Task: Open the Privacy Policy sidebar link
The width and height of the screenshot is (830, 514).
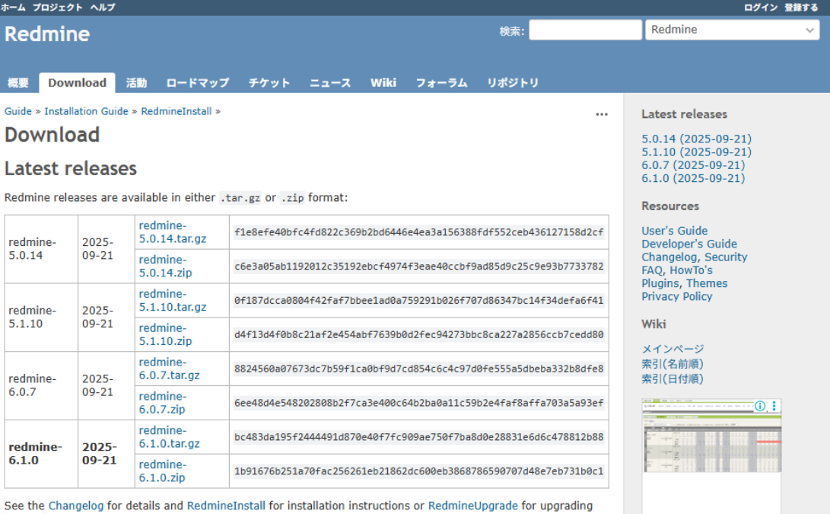Action: [676, 296]
